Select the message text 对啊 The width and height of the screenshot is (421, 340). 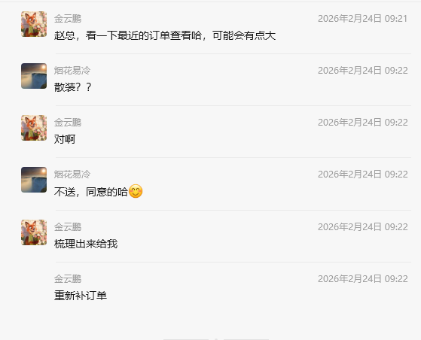point(65,139)
